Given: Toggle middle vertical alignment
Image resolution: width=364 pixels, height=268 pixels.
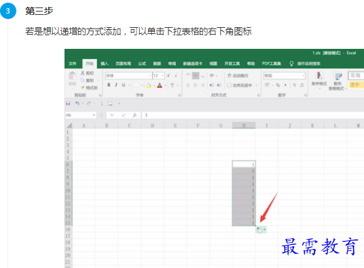Looking at the screenshot, I should [x=196, y=75].
